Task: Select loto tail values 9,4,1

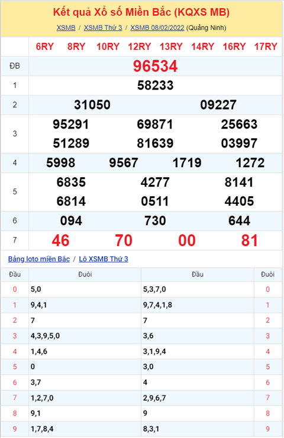Action: tap(38, 305)
